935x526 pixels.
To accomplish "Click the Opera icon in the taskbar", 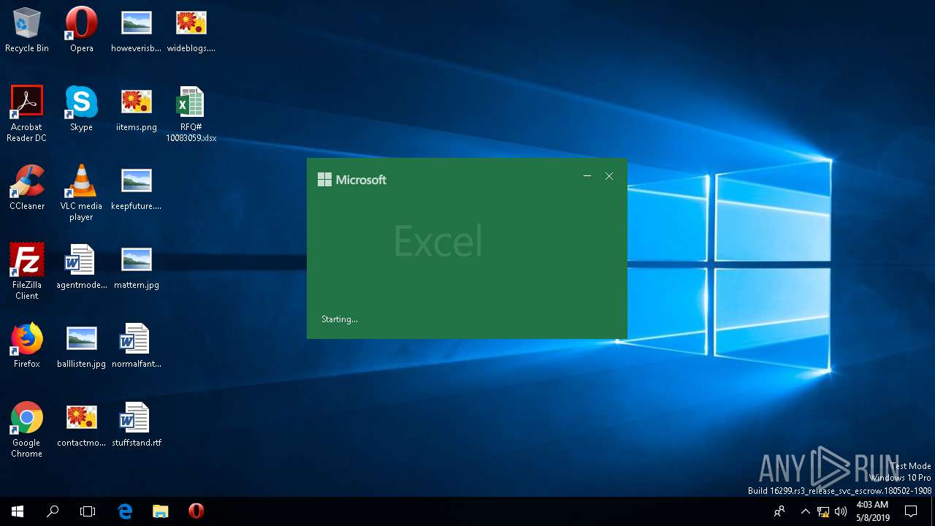I will pyautogui.click(x=196, y=511).
